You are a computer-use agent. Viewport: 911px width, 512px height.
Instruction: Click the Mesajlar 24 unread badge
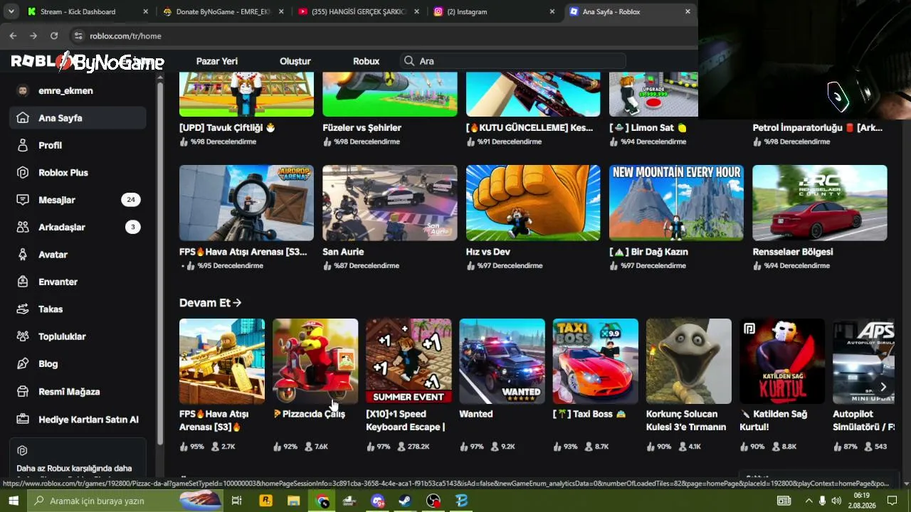131,200
